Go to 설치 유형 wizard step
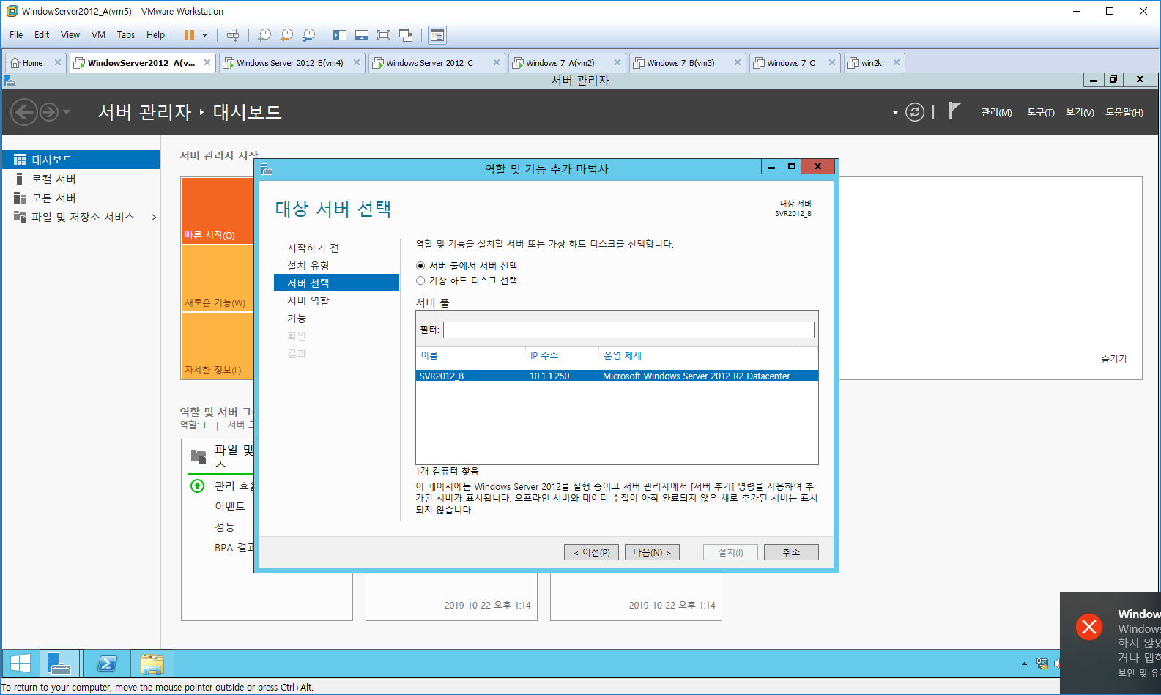Screen dimensions: 1161x695 (308, 266)
